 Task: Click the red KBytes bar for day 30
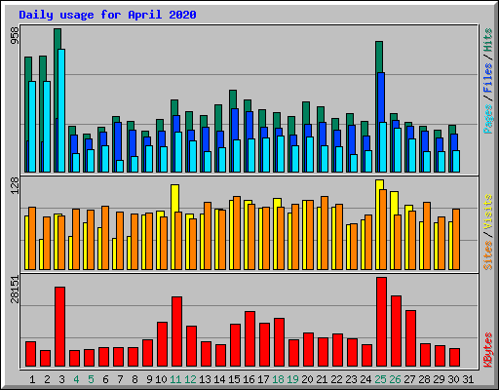[x=454, y=357]
